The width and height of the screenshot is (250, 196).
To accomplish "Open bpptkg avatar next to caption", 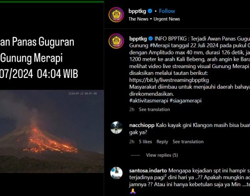I will click(x=116, y=41).
